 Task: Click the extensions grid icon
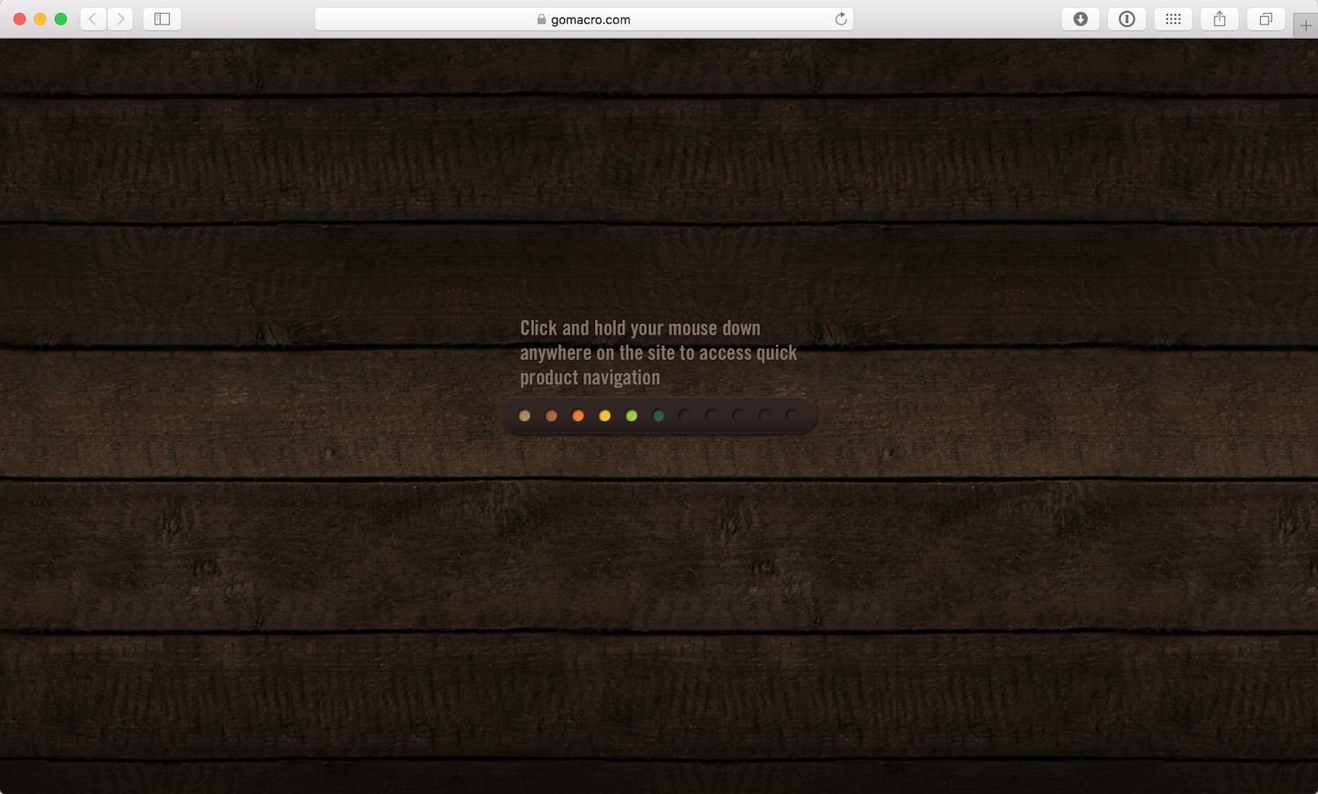point(1172,18)
